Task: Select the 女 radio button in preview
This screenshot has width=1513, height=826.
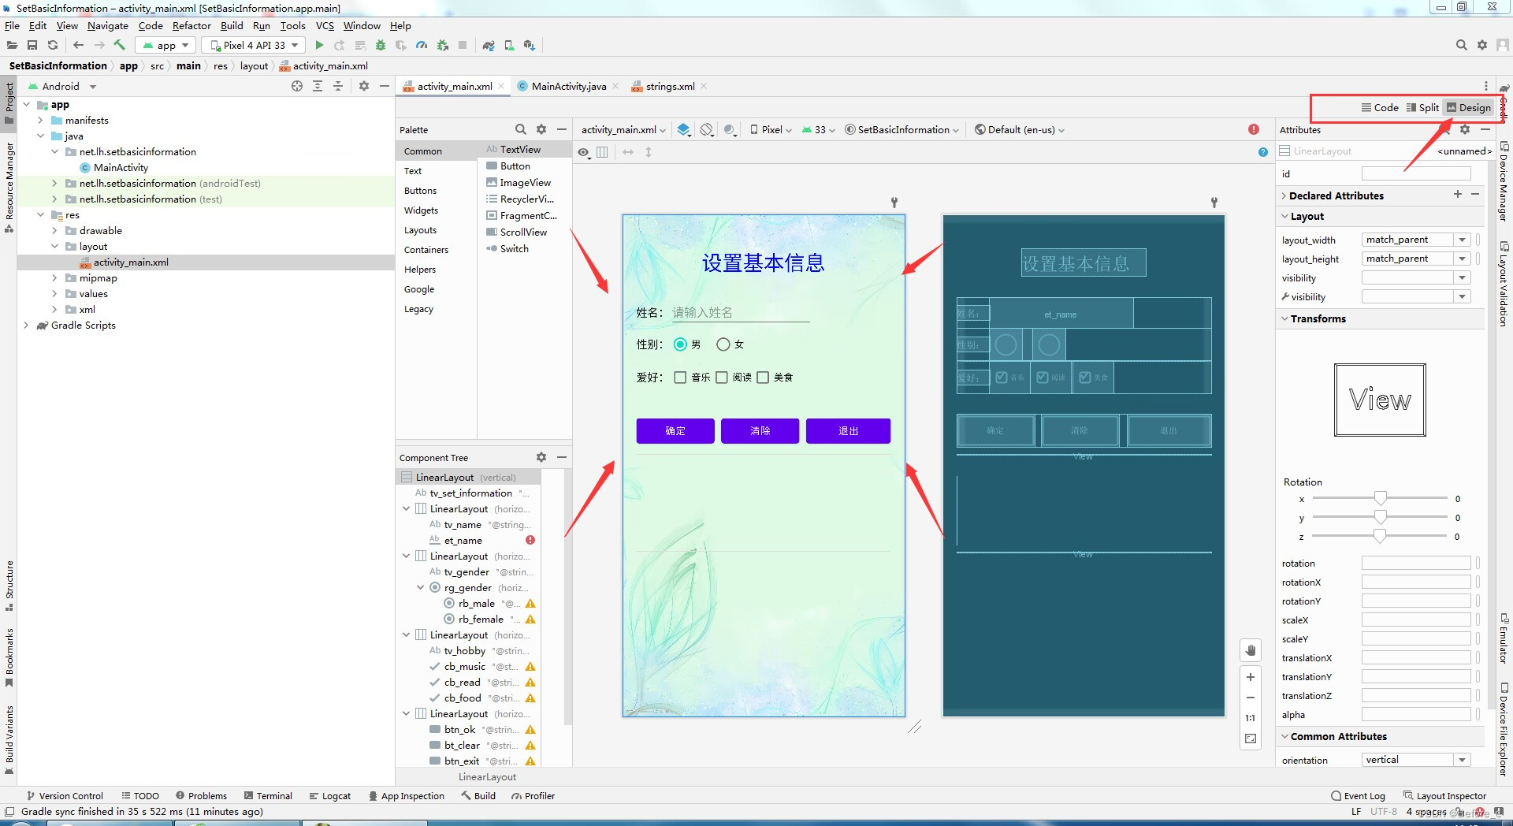Action: (723, 344)
